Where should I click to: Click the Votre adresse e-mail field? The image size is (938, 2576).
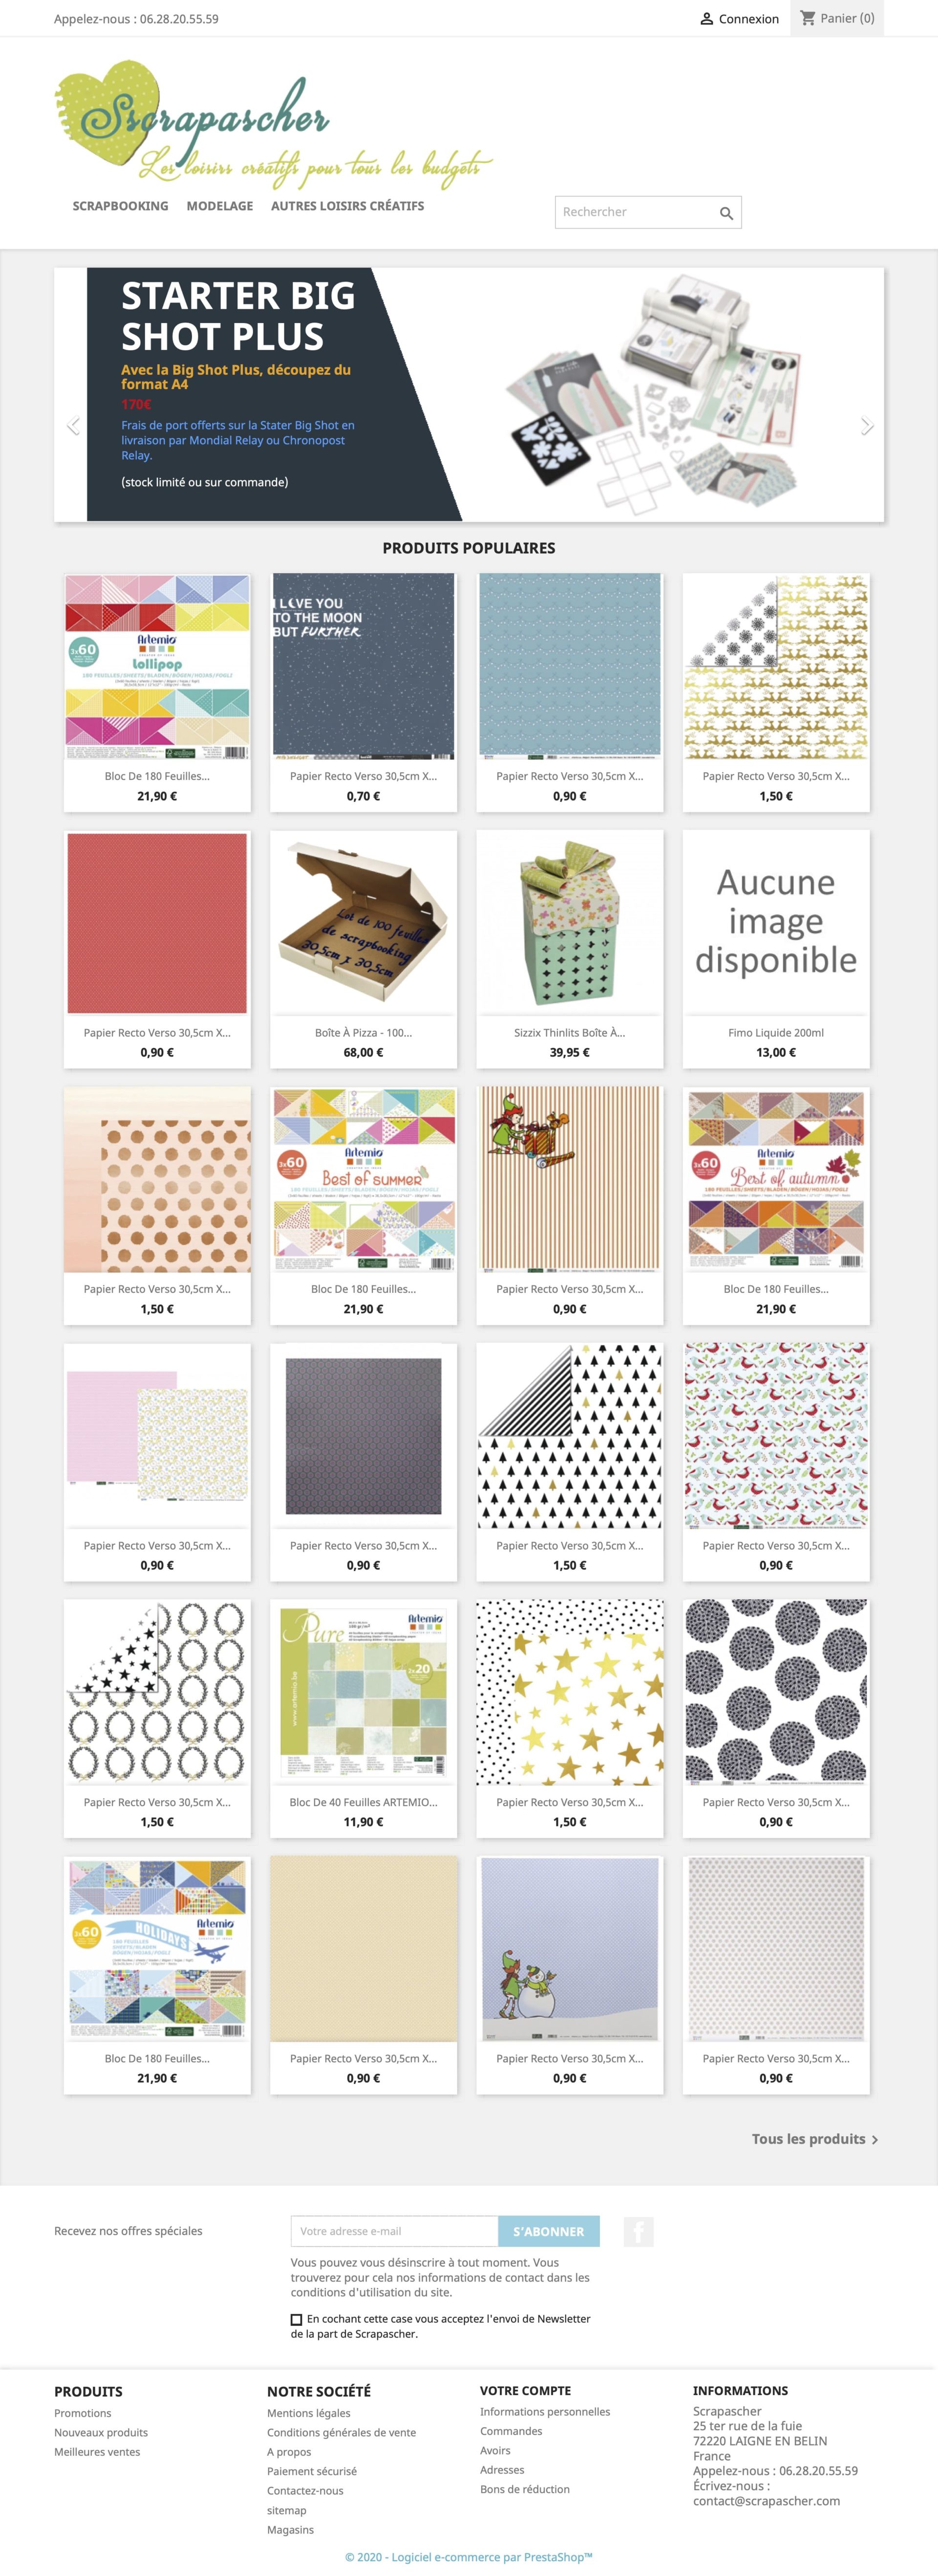click(394, 2231)
